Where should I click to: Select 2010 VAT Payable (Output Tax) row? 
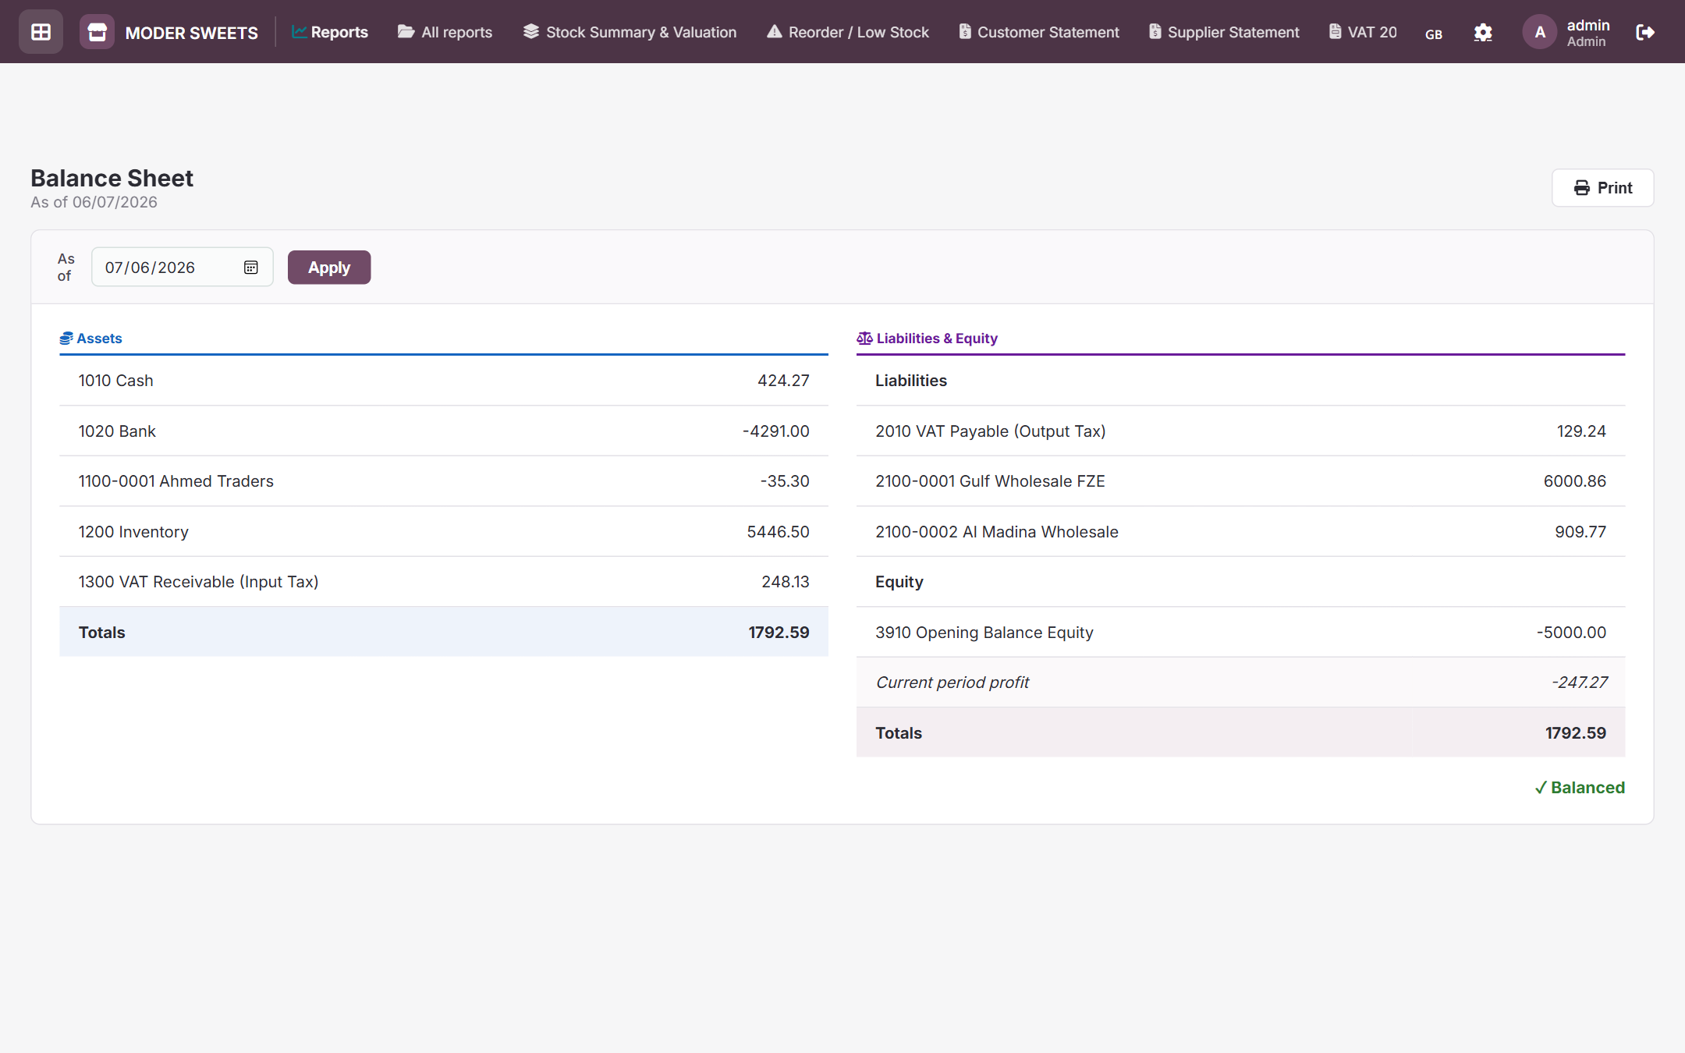click(x=1240, y=431)
